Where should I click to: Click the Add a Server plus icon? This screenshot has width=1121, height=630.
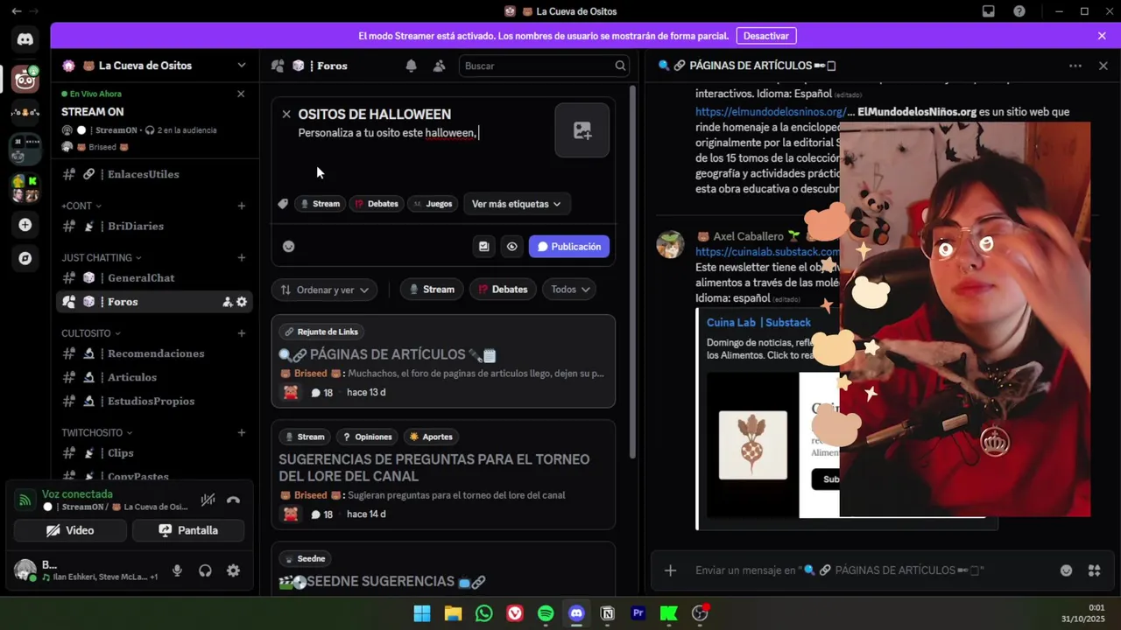[25, 225]
